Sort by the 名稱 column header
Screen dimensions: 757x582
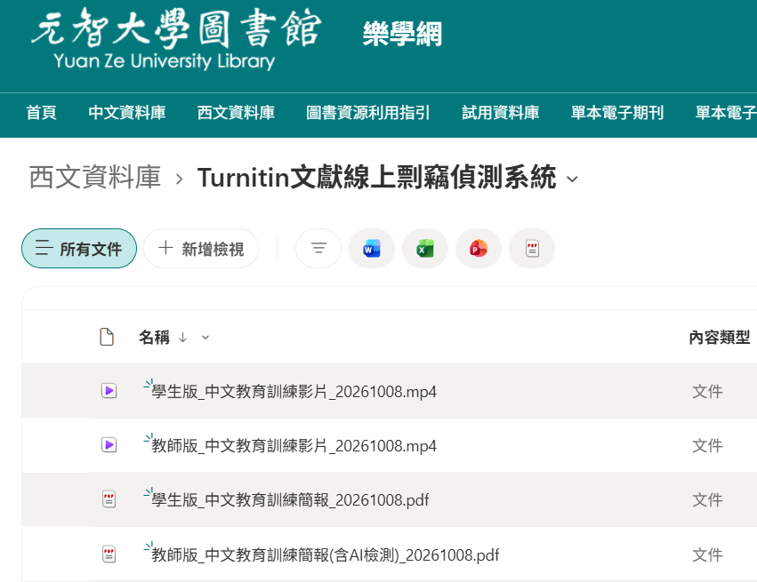155,337
